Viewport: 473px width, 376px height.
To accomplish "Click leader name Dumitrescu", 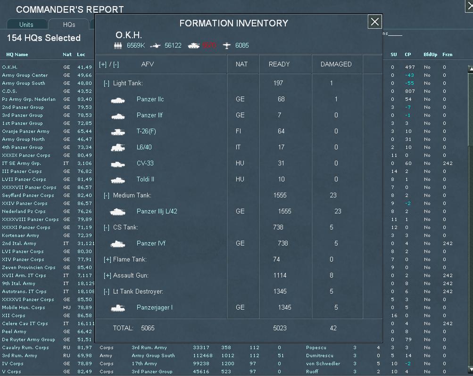I will point(320,356).
